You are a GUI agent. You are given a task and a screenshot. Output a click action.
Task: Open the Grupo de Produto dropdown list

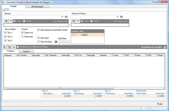pyautogui.click(x=117, y=17)
